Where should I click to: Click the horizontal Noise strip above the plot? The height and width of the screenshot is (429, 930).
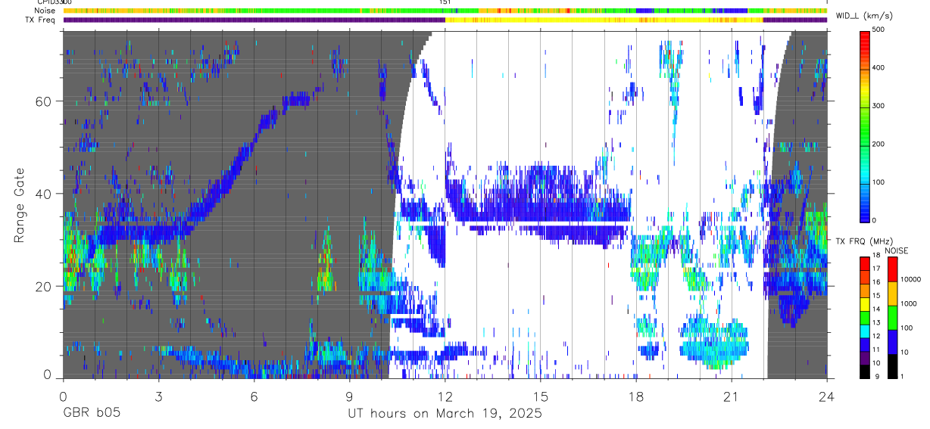pos(445,11)
